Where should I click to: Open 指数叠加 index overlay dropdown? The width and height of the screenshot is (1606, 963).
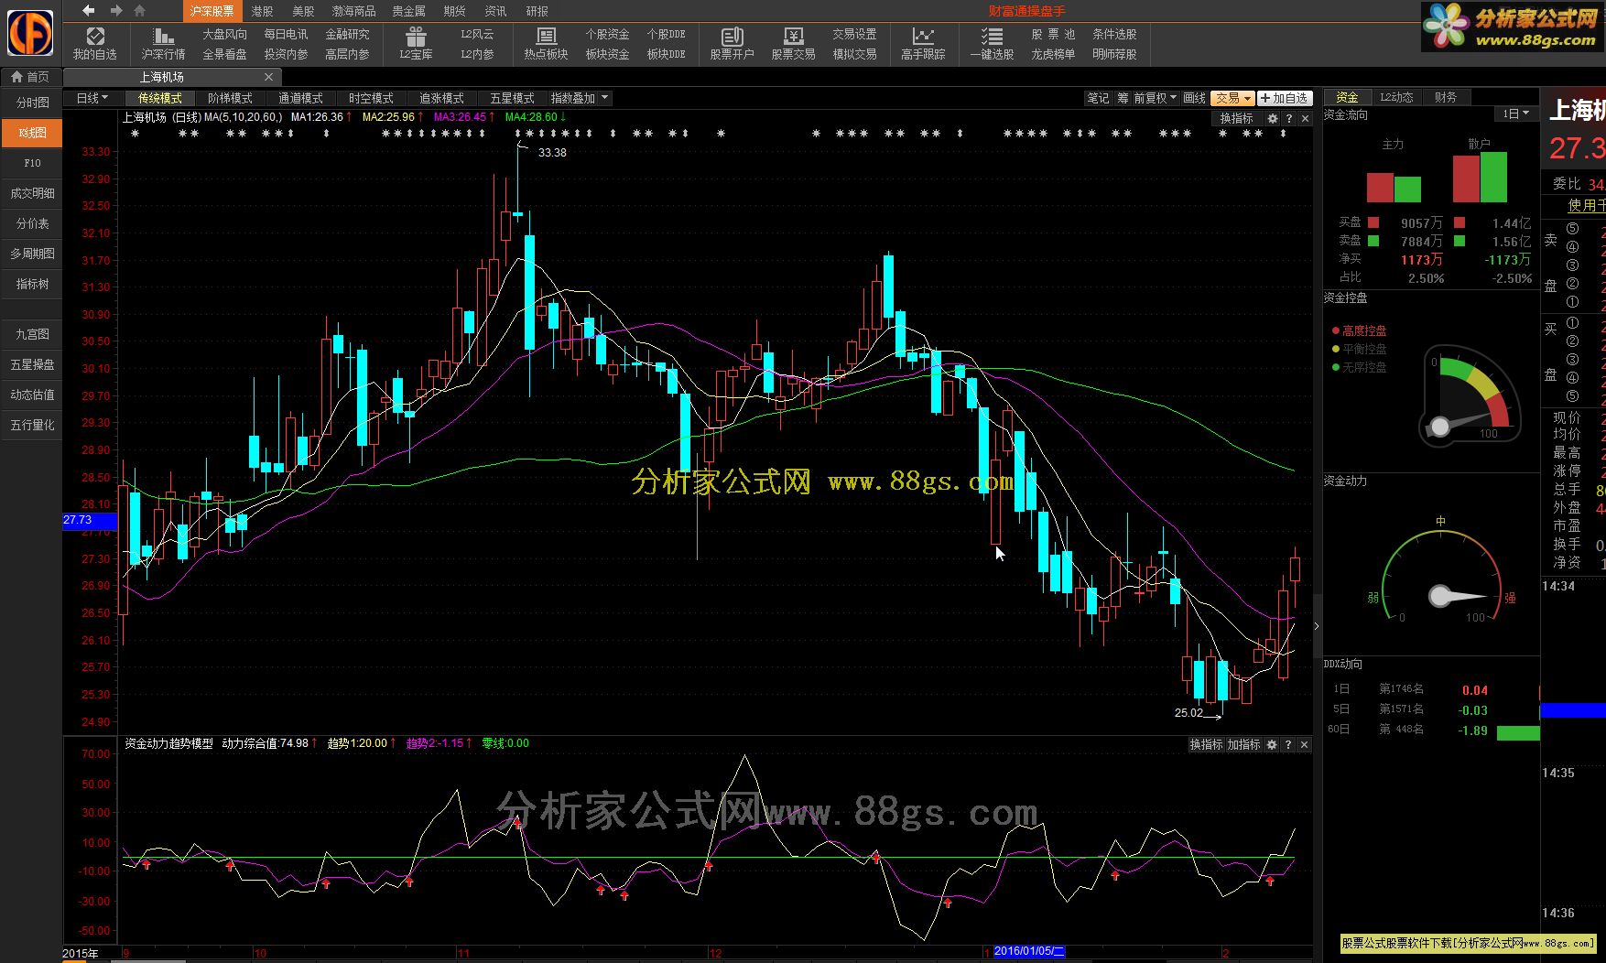[x=580, y=98]
